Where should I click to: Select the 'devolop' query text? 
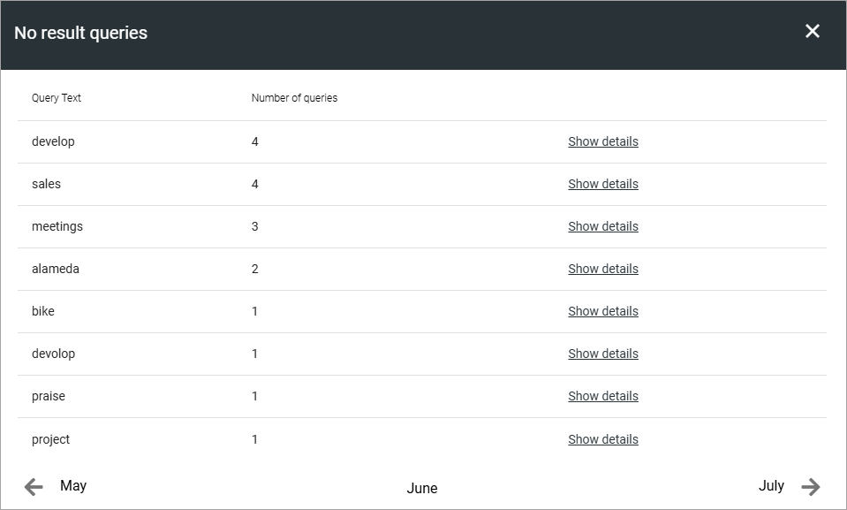point(53,354)
